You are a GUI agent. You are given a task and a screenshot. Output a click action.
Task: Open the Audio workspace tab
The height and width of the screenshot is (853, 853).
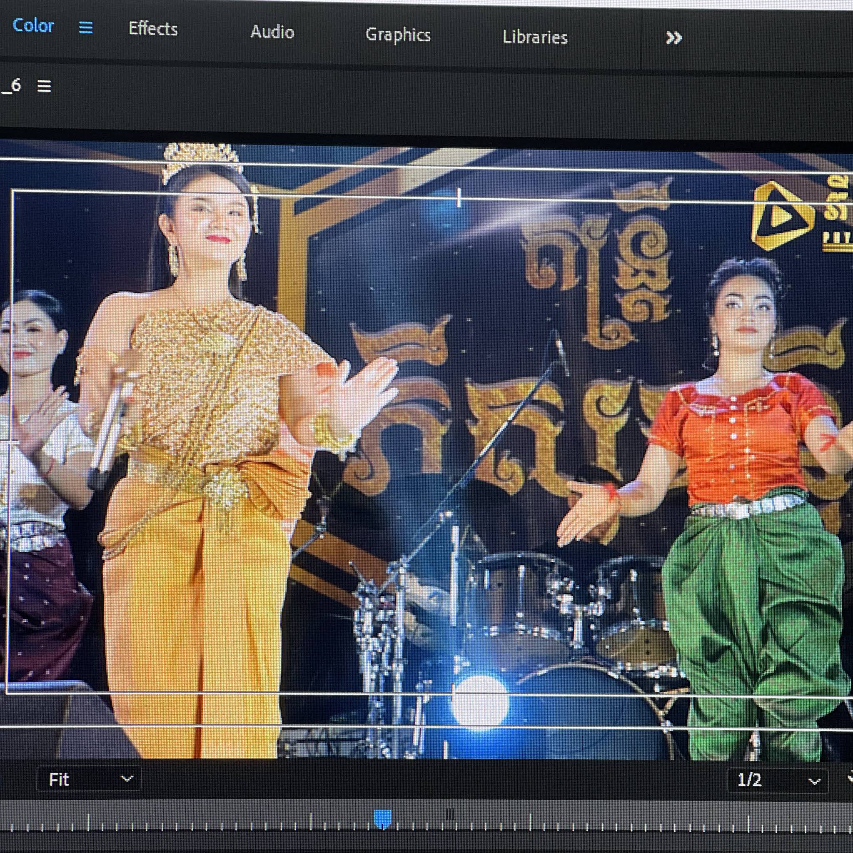[x=272, y=32]
